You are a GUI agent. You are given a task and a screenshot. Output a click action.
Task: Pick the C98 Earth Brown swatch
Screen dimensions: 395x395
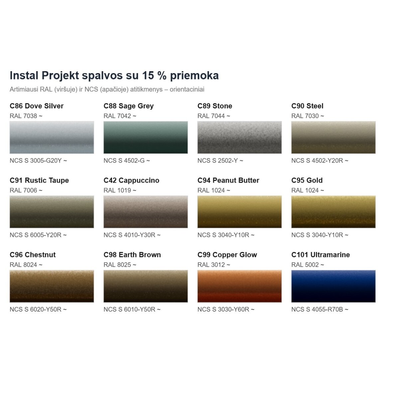pyautogui.click(x=146, y=286)
